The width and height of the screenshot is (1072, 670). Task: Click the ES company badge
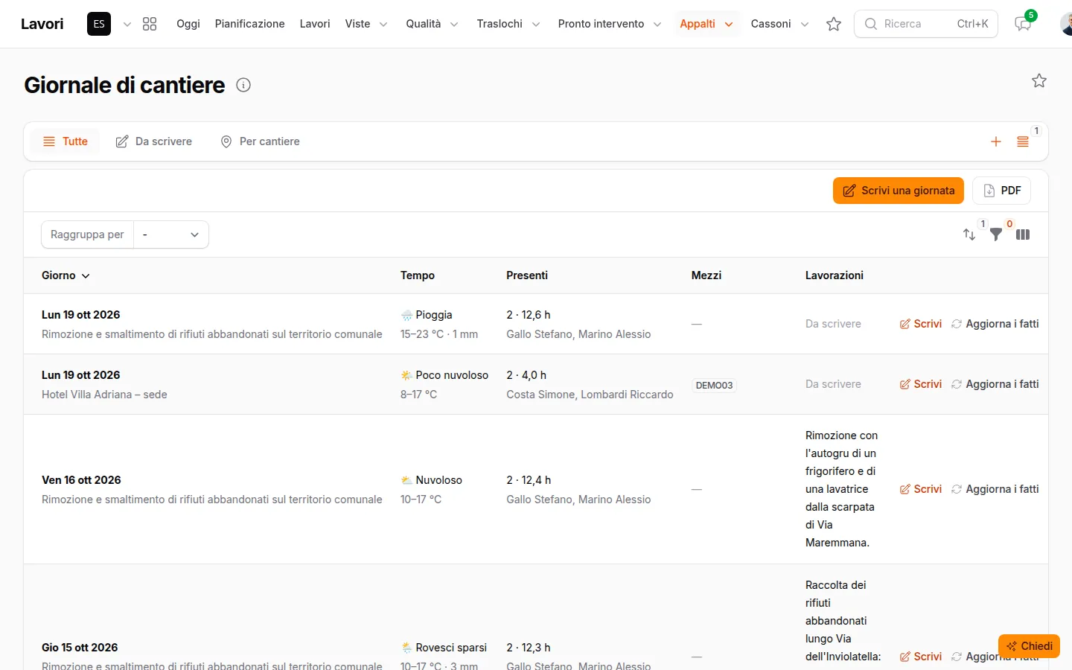coord(99,24)
